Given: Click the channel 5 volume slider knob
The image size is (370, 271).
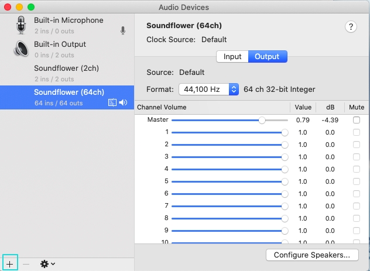Looking at the screenshot, I should point(285,181).
